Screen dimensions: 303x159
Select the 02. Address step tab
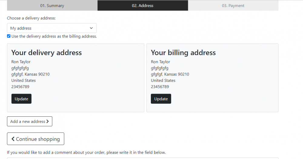click(142, 5)
